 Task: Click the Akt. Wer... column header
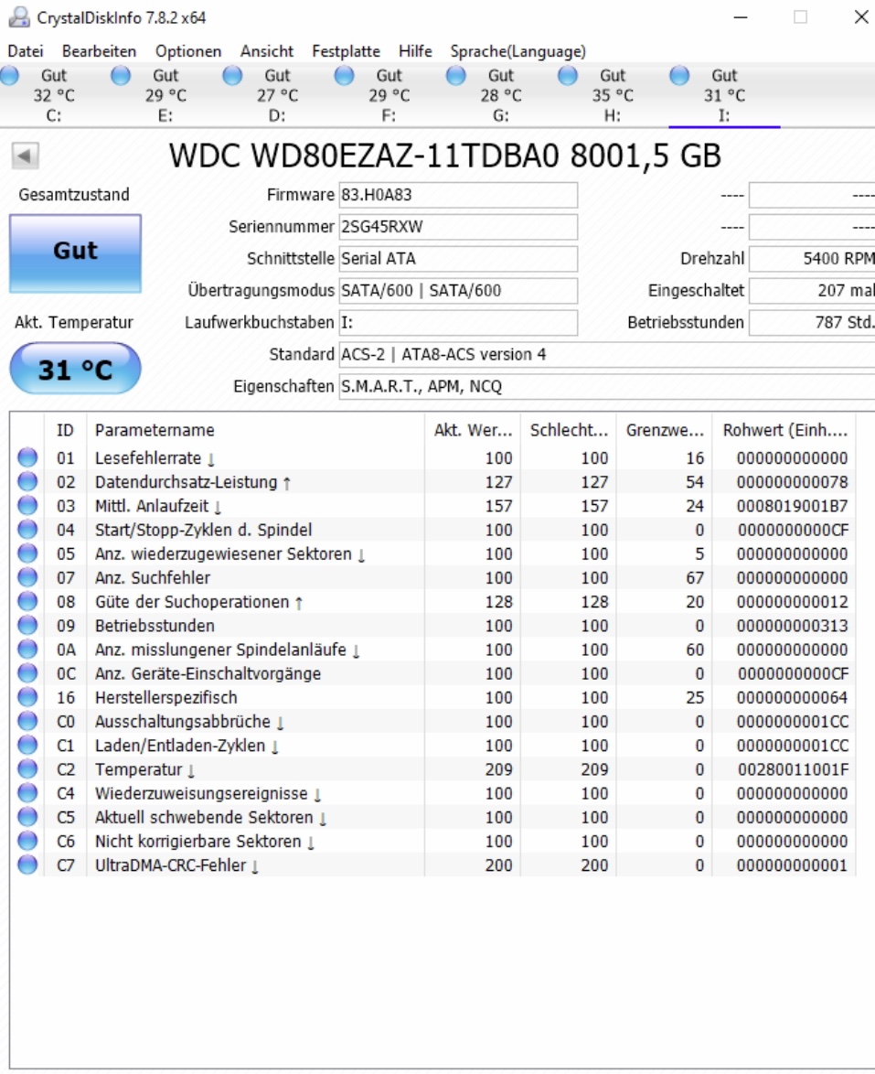pyautogui.click(x=473, y=430)
